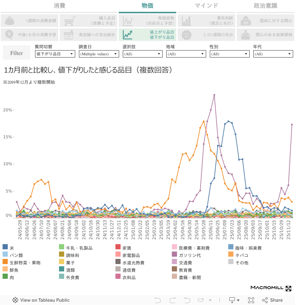The height and width of the screenshot is (305, 295).
Task: Open the 消費 tab
Action: pyautogui.click(x=59, y=6)
